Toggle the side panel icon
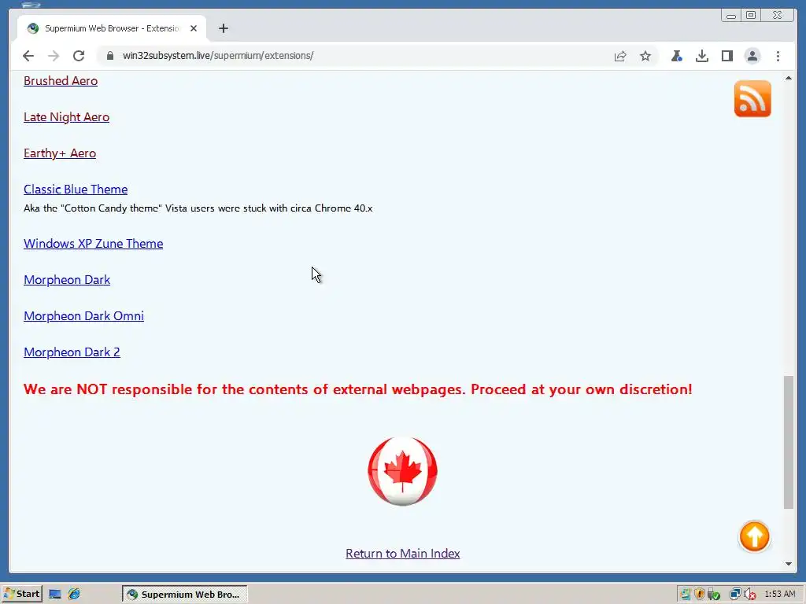This screenshot has height=604, width=806. 727,56
